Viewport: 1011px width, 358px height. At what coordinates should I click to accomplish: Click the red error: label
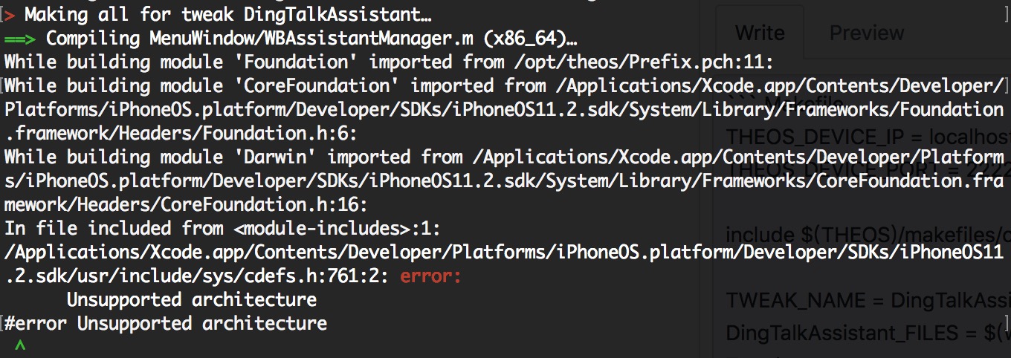coord(431,276)
